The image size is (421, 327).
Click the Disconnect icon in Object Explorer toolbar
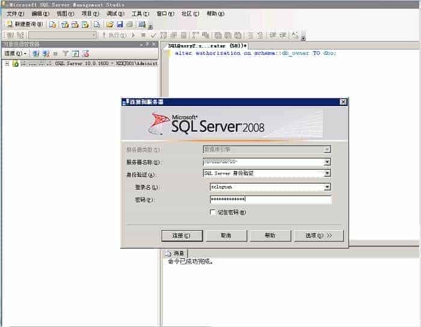46,54
